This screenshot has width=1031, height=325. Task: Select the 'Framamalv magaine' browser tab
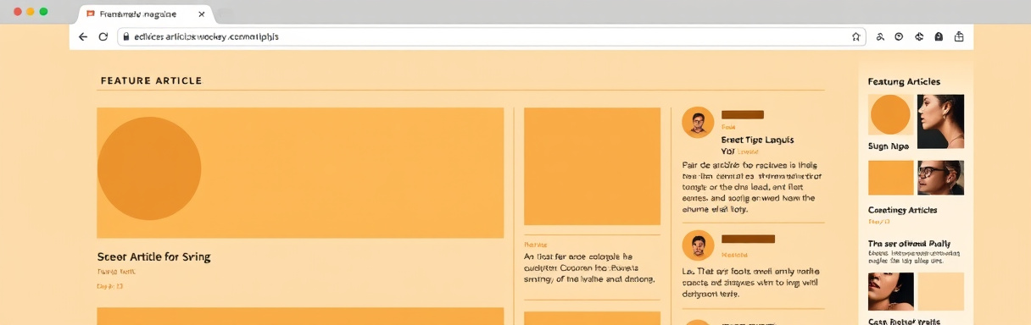point(145,14)
